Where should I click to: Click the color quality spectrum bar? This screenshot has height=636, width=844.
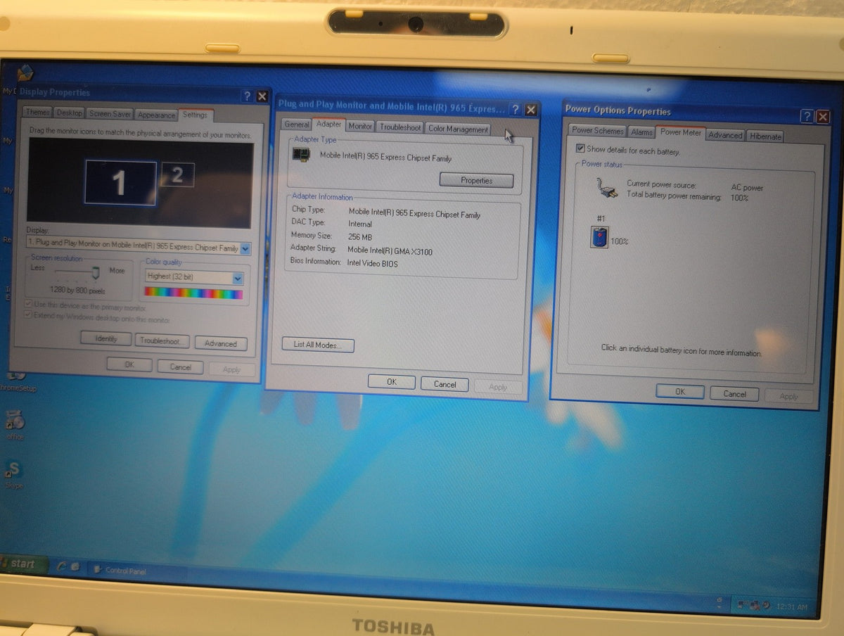pos(193,293)
